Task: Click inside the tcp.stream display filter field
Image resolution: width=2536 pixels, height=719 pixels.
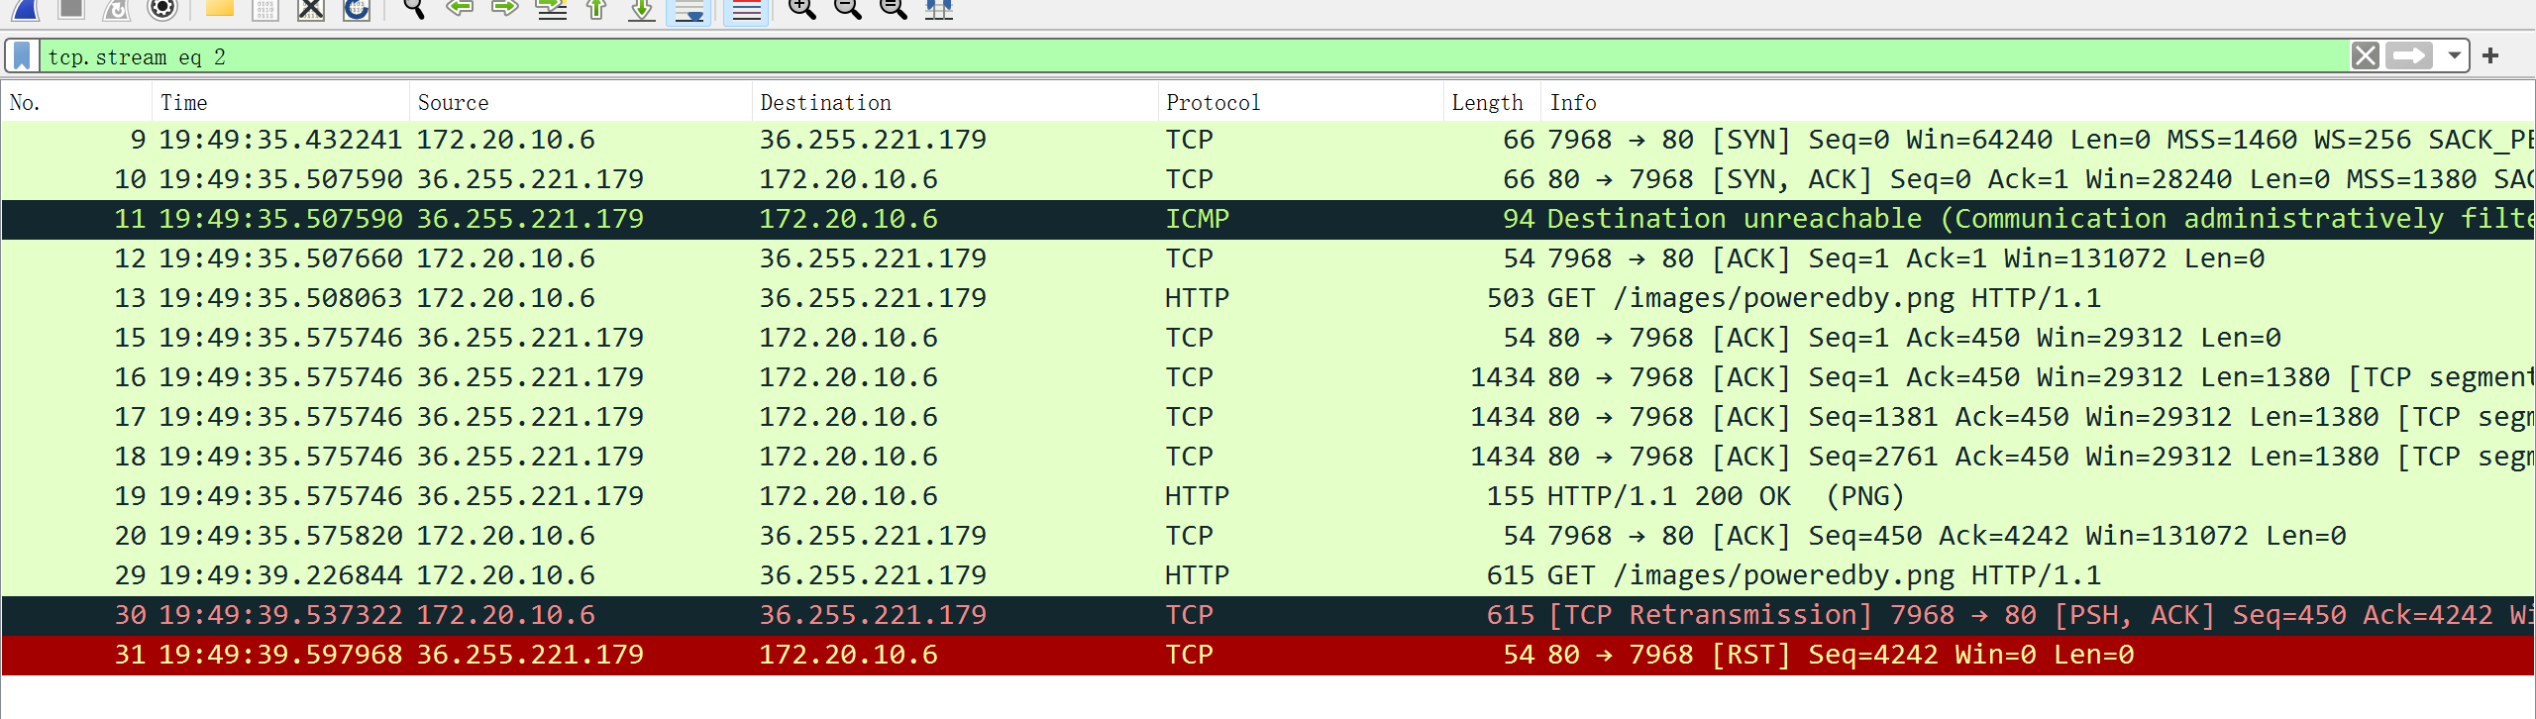Action: coord(1189,56)
